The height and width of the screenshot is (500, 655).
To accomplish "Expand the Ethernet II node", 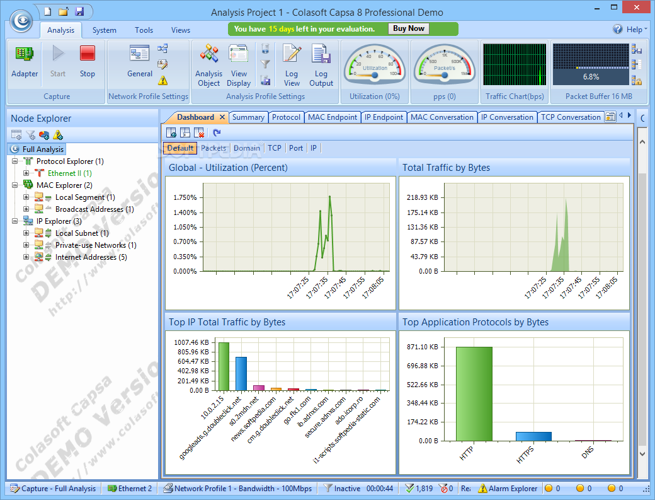I will coord(26,173).
